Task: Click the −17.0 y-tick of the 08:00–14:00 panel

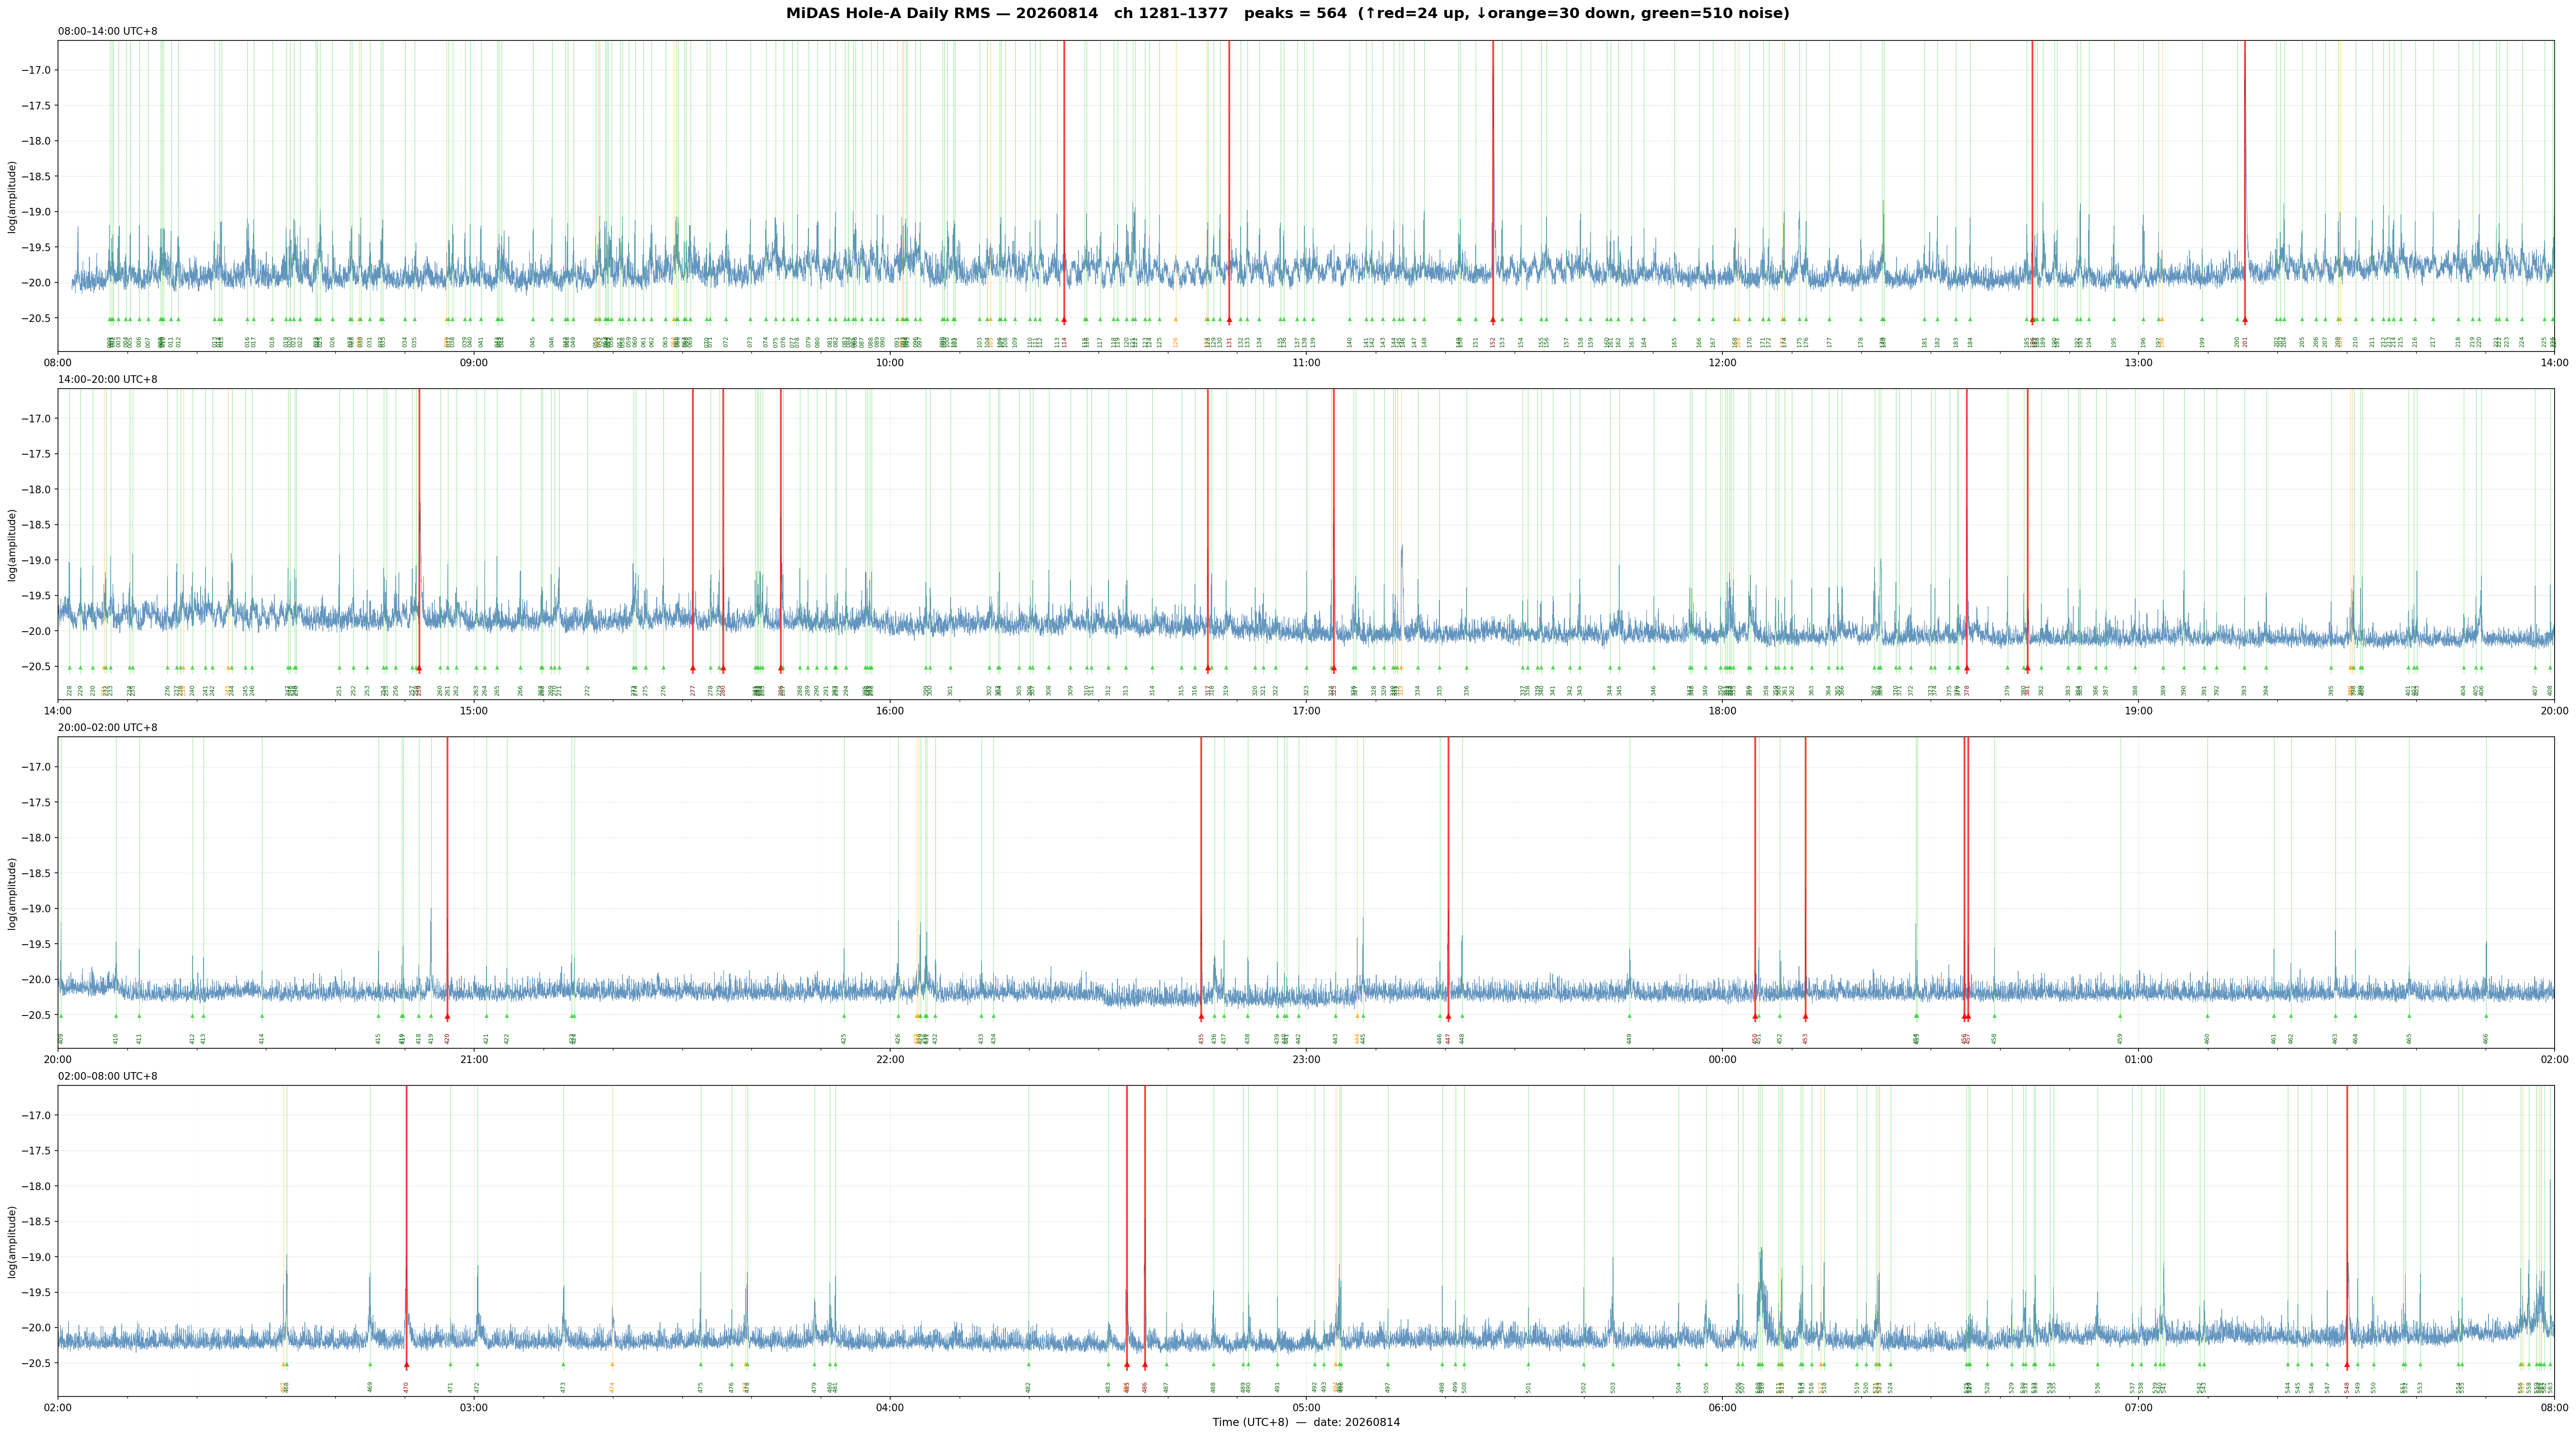Action: tap(36, 70)
